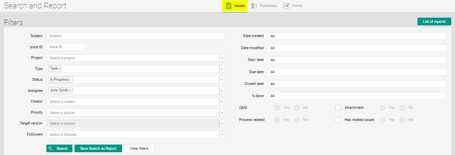Click the magnifier icon on Search button
This screenshot has height=155, width=455.
51,148
